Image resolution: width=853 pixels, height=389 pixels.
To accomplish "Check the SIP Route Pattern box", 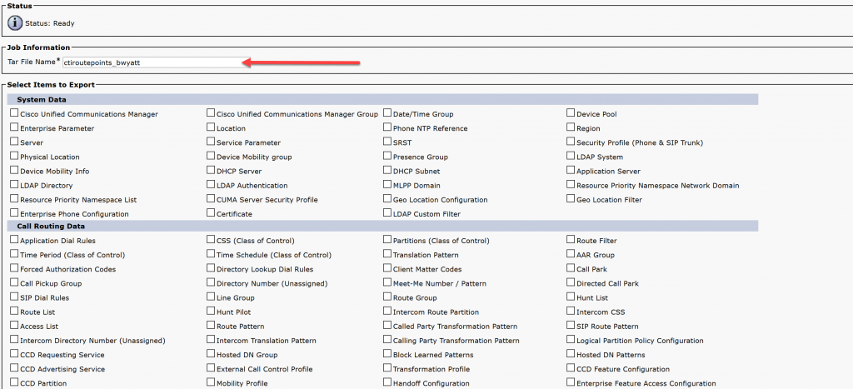I will (x=571, y=325).
